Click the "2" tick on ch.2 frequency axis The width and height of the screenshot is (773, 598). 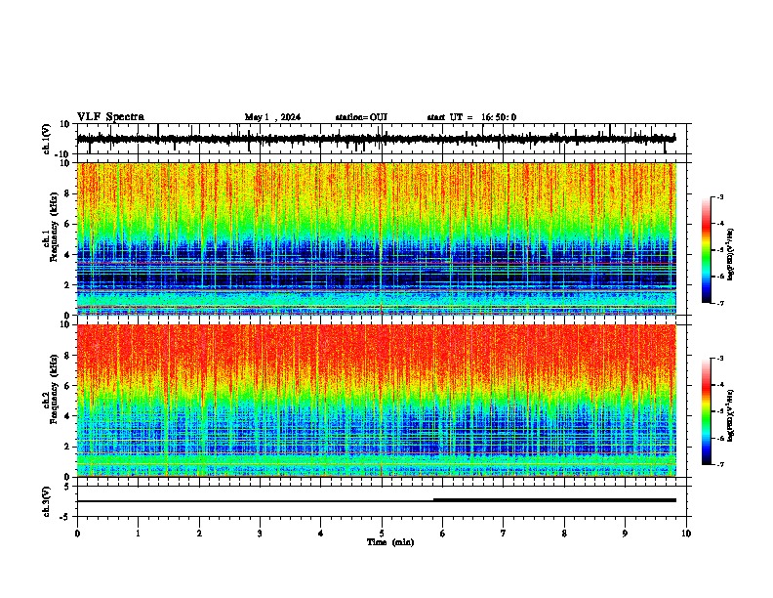[x=67, y=447]
